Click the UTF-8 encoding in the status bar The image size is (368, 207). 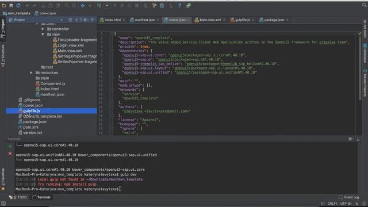point(346,204)
